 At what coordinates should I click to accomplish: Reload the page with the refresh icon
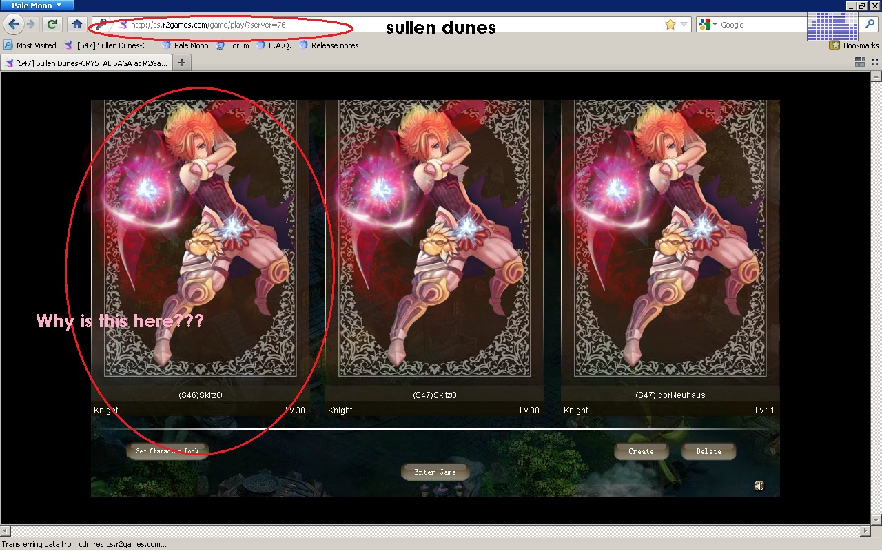(x=52, y=24)
